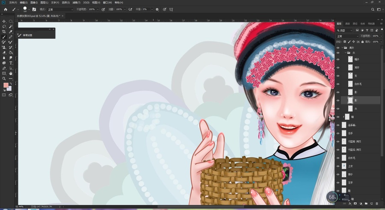Image resolution: width=385 pixels, height=210 pixels.
Task: Create new adjustment layer icon
Action: tap(361, 204)
